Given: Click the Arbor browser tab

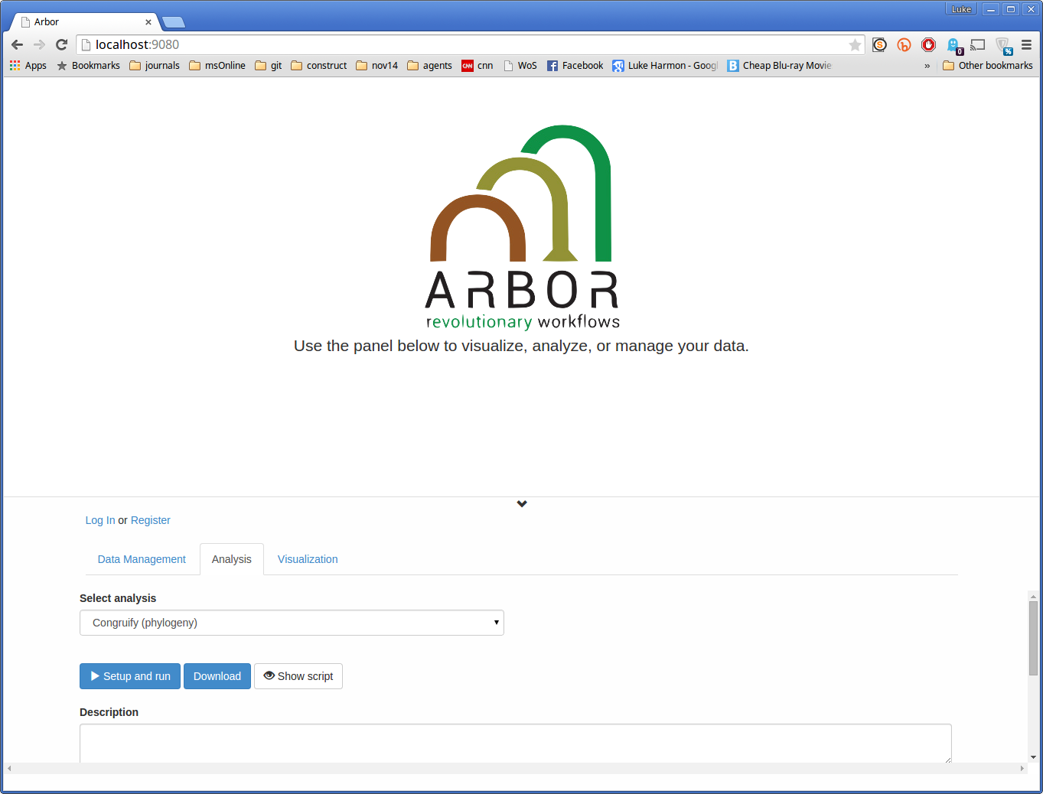Looking at the screenshot, I should point(84,22).
